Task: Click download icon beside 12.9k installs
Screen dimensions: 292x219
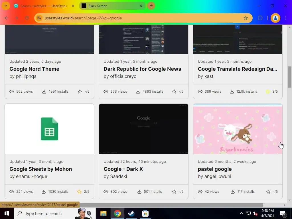Action: click(x=232, y=92)
